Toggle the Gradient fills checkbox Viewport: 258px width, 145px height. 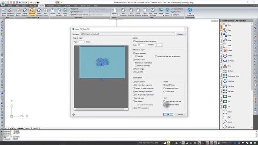pos(134,72)
